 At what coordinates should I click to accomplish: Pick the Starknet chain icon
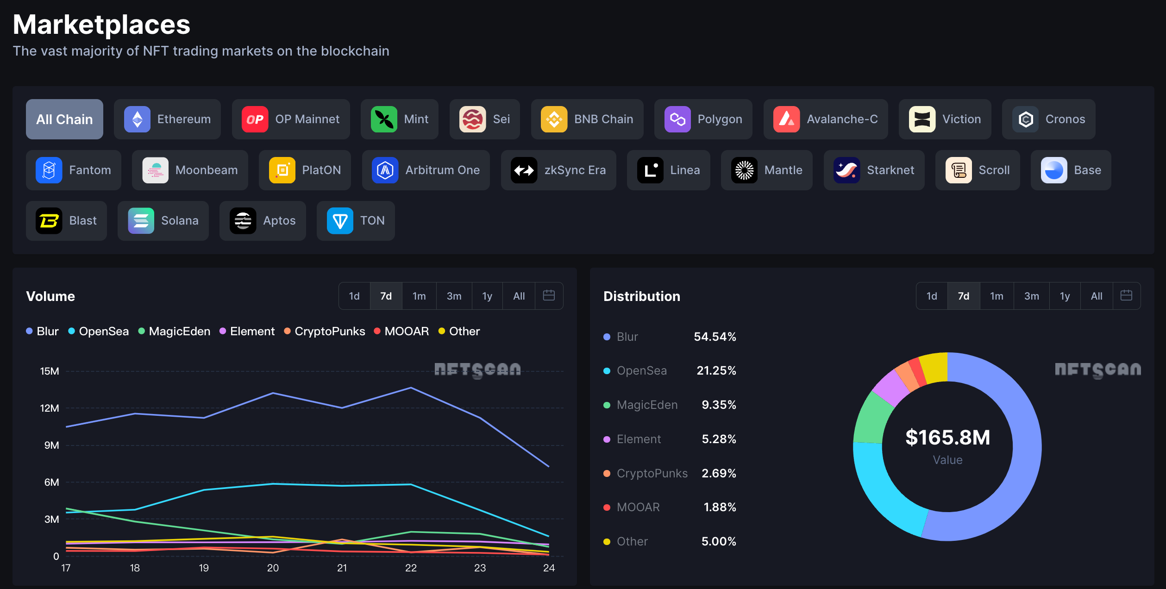[x=846, y=170]
